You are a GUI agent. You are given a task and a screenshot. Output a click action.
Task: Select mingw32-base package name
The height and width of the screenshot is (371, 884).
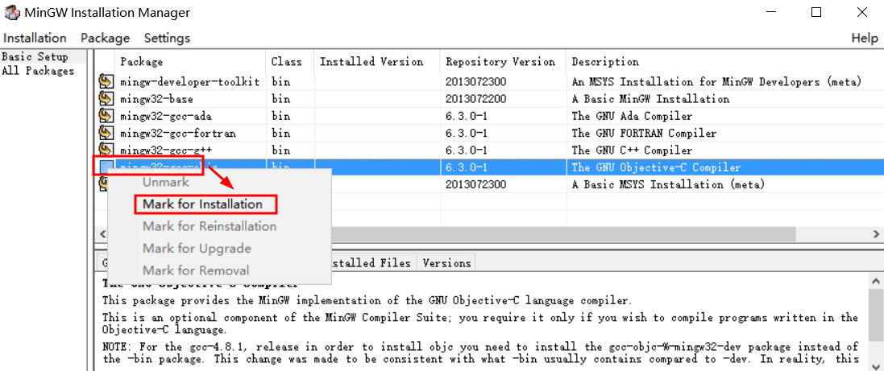tap(156, 99)
